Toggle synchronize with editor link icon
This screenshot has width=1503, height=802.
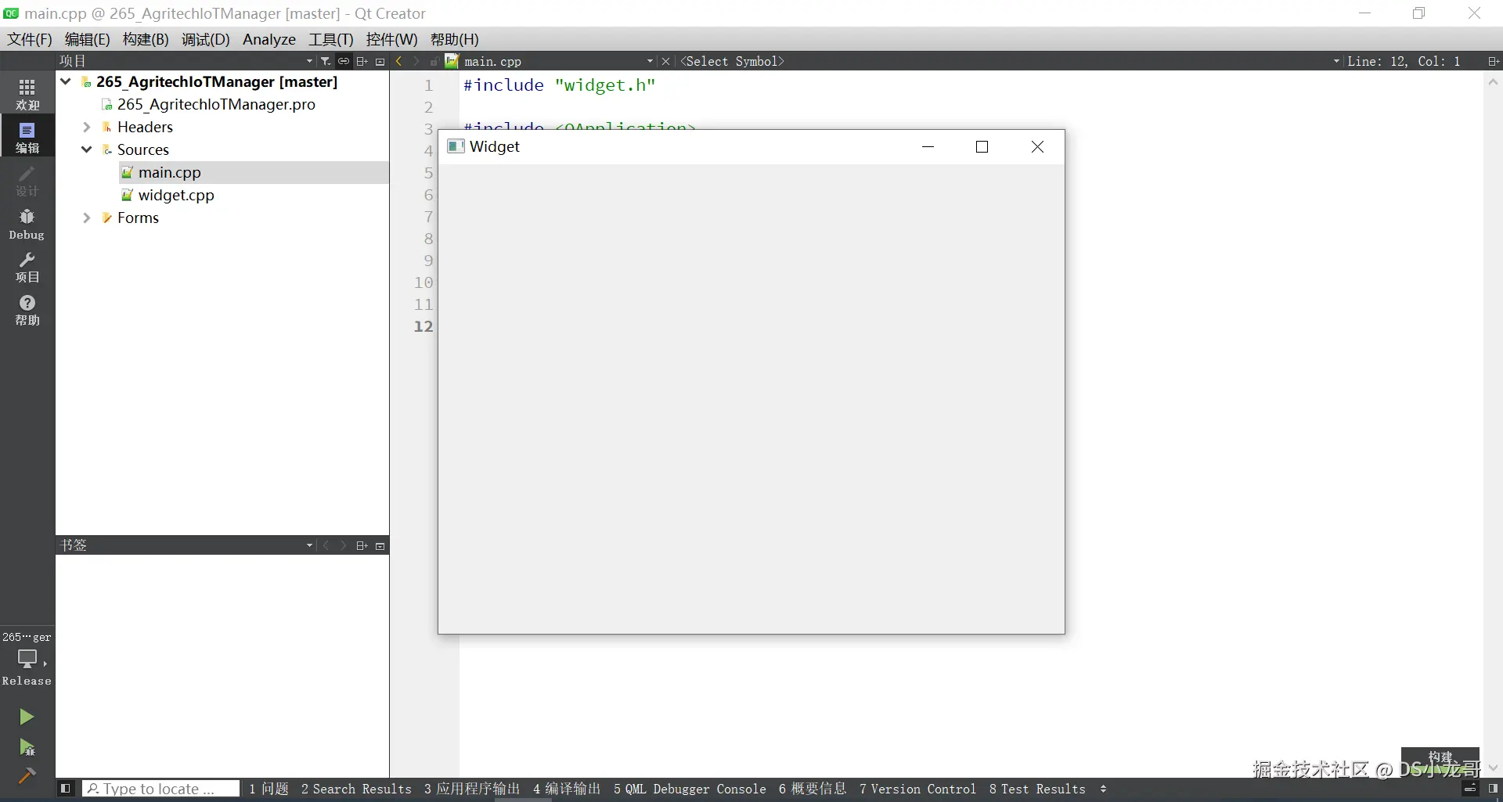coord(344,61)
